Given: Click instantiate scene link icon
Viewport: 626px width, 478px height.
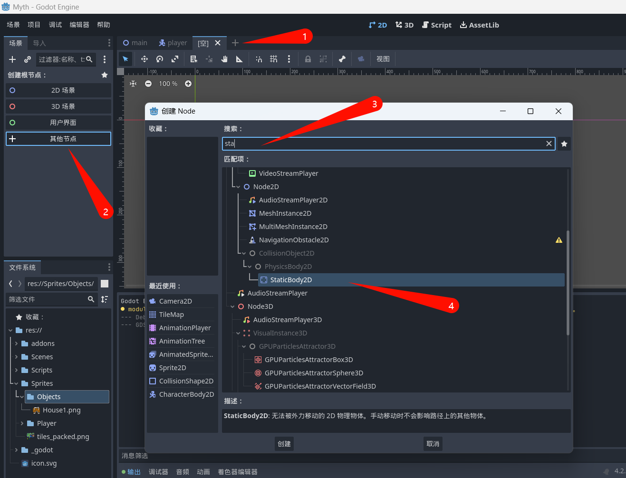Looking at the screenshot, I should coord(28,59).
